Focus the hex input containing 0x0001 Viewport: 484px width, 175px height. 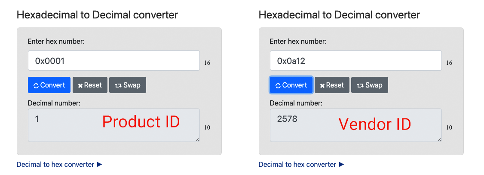(x=114, y=60)
